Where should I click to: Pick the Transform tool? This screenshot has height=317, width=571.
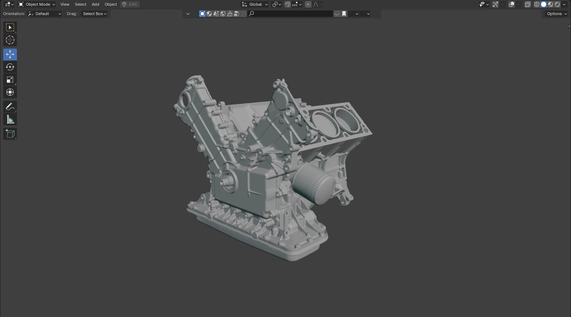[x=10, y=92]
